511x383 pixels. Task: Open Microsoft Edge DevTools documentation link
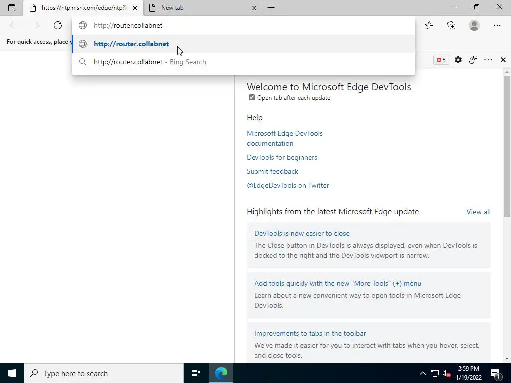[284, 138]
